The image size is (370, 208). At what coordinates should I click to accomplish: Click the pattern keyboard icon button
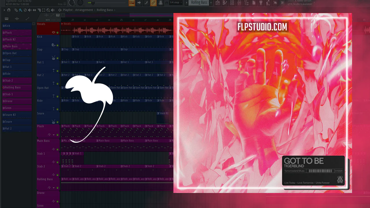tap(132, 3)
